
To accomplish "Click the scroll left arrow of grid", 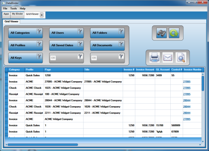I will (x=6, y=144).
